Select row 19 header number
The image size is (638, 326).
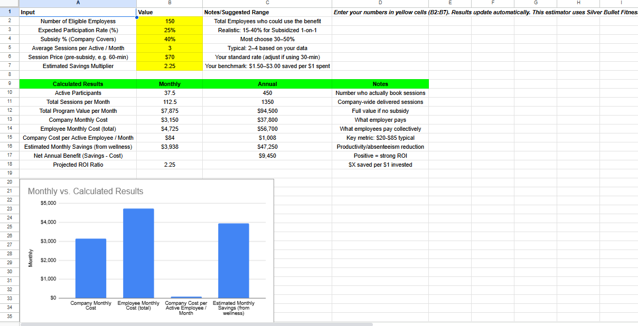[10, 173]
